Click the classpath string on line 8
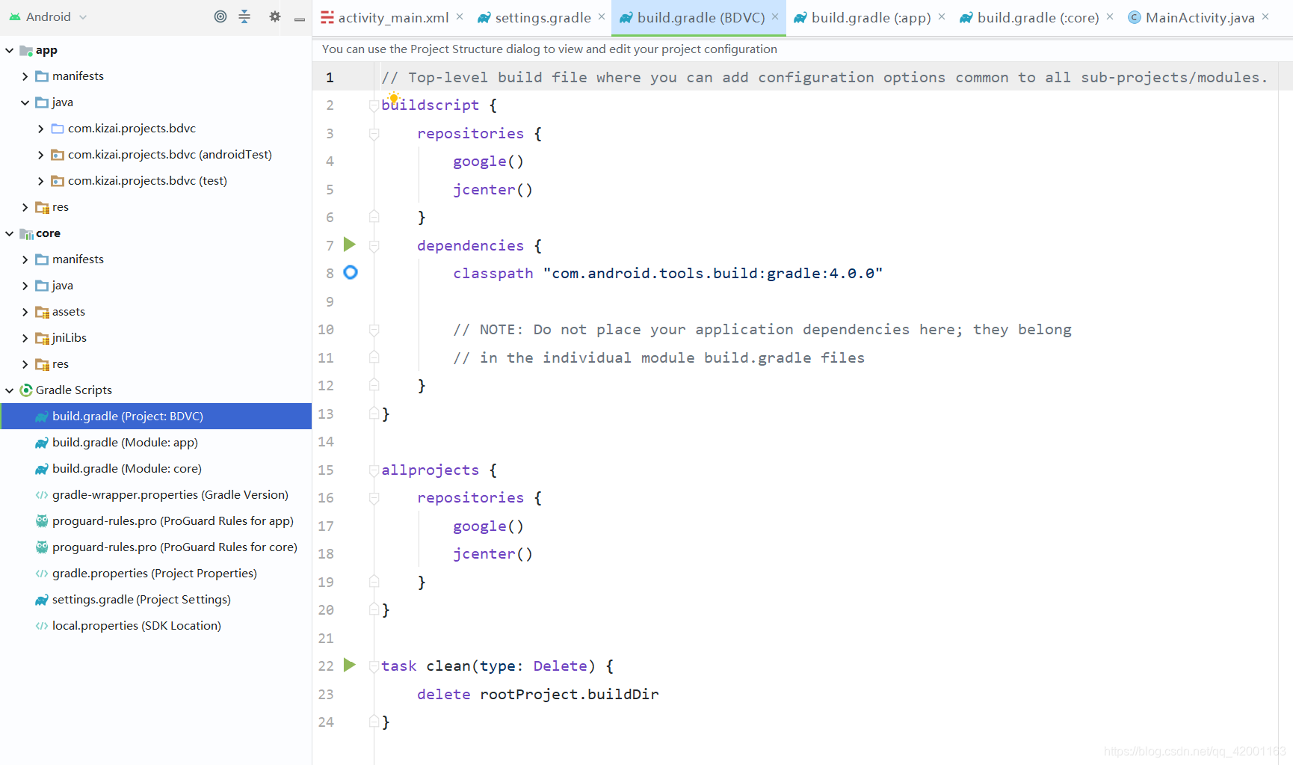1293x765 pixels. pyautogui.click(x=713, y=274)
